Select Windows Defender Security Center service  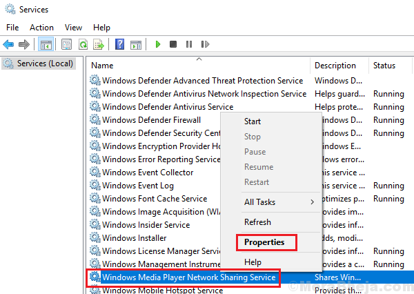pyautogui.click(x=161, y=133)
